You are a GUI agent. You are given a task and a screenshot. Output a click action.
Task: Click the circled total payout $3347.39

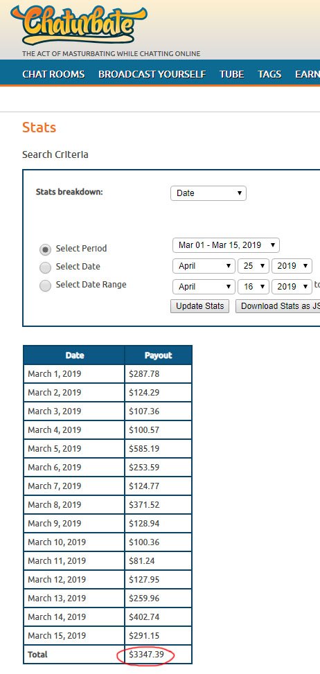(x=146, y=654)
